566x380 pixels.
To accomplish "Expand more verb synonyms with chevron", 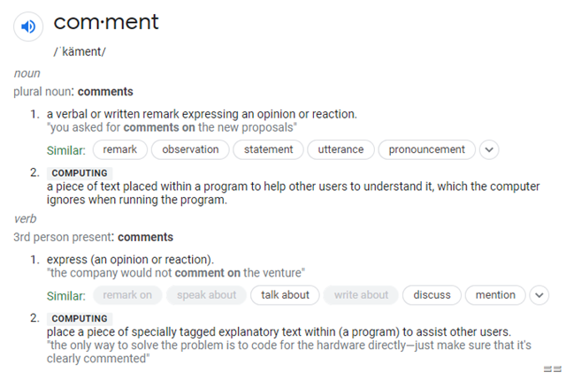I will coord(539,295).
